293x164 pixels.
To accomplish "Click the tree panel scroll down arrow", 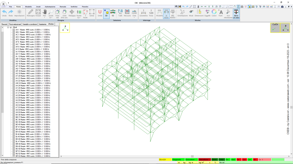I will pyautogui.click(x=2, y=155).
